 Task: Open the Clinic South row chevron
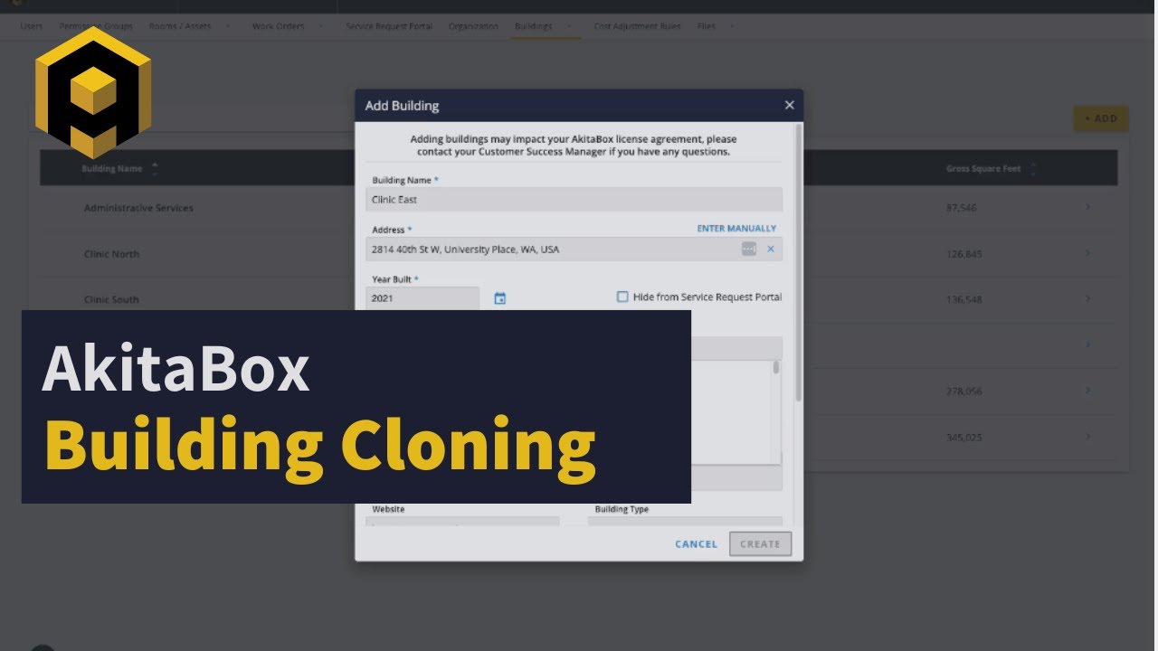tap(1087, 299)
